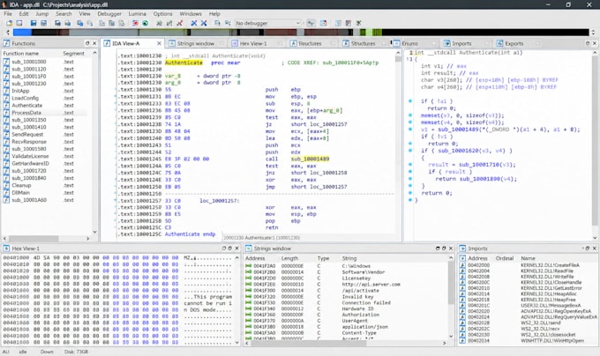Close the bottom Strings window panel
This screenshot has height=356, width=600.
(x=450, y=248)
